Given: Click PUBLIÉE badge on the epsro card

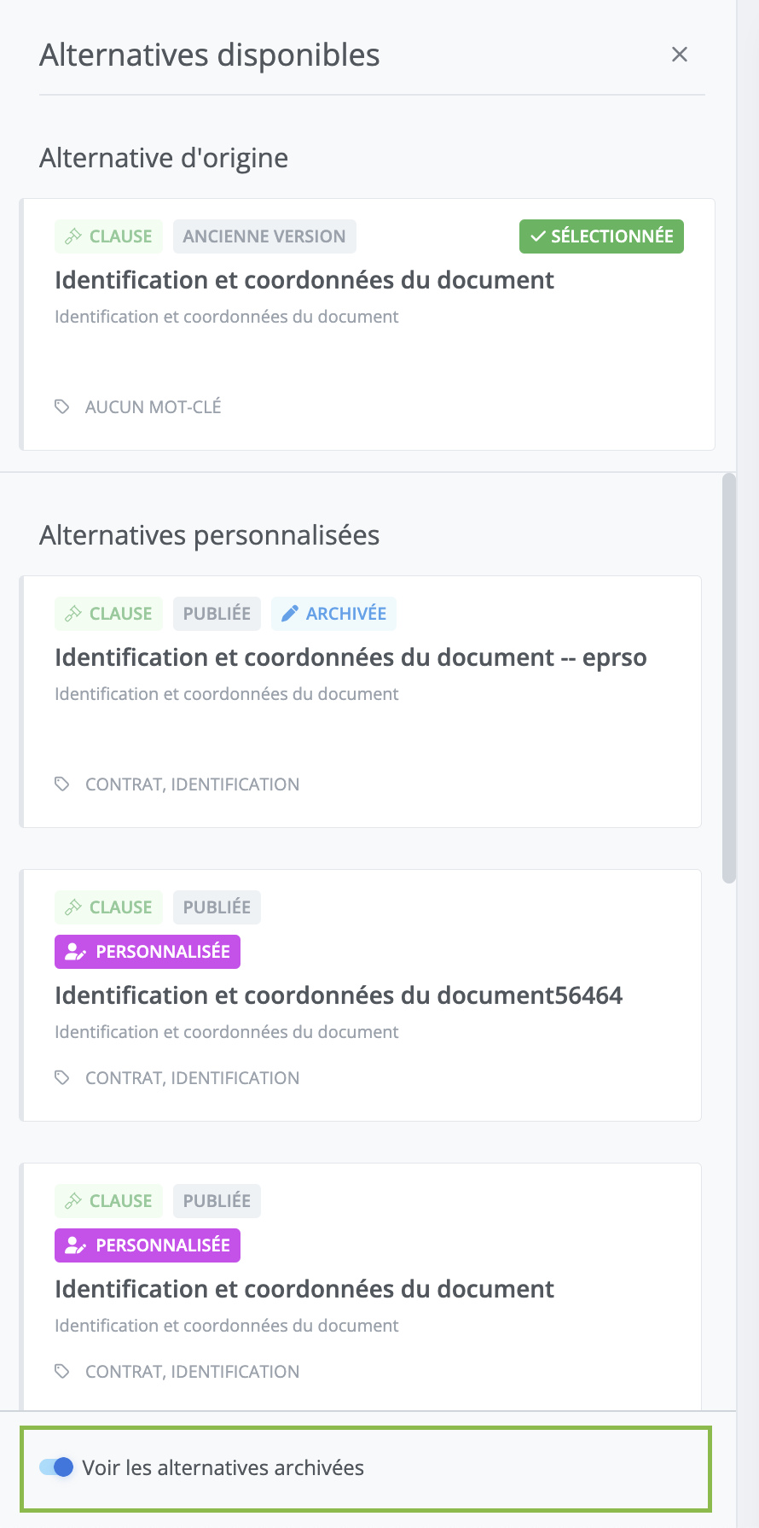Looking at the screenshot, I should pos(217,614).
